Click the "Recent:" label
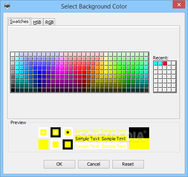The width and height of the screenshot is (188, 177). (161, 58)
